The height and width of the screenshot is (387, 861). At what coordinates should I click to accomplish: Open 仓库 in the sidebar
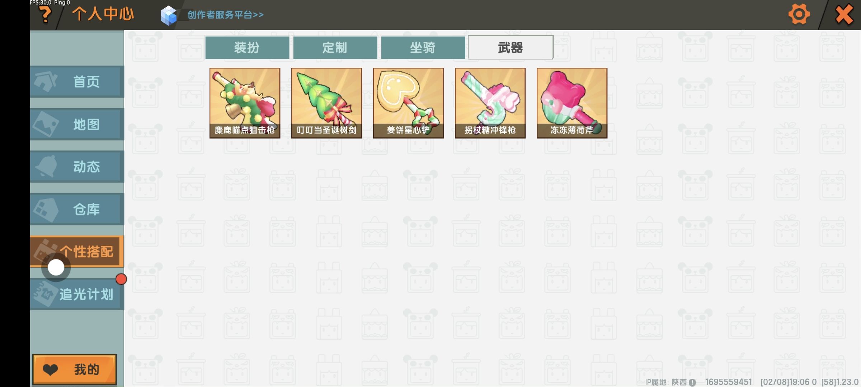(x=77, y=209)
